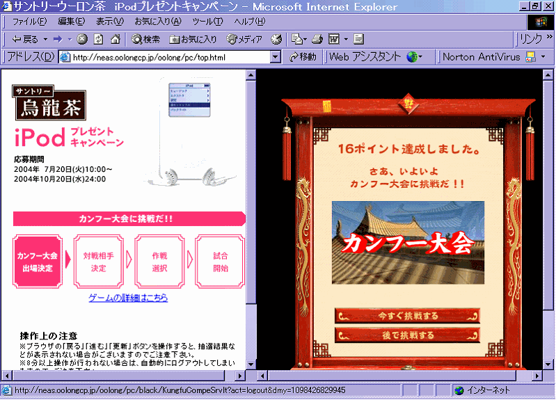The width and height of the screenshot is (556, 400).
Task: Open the ファイル(F) menu
Action: pos(29,22)
